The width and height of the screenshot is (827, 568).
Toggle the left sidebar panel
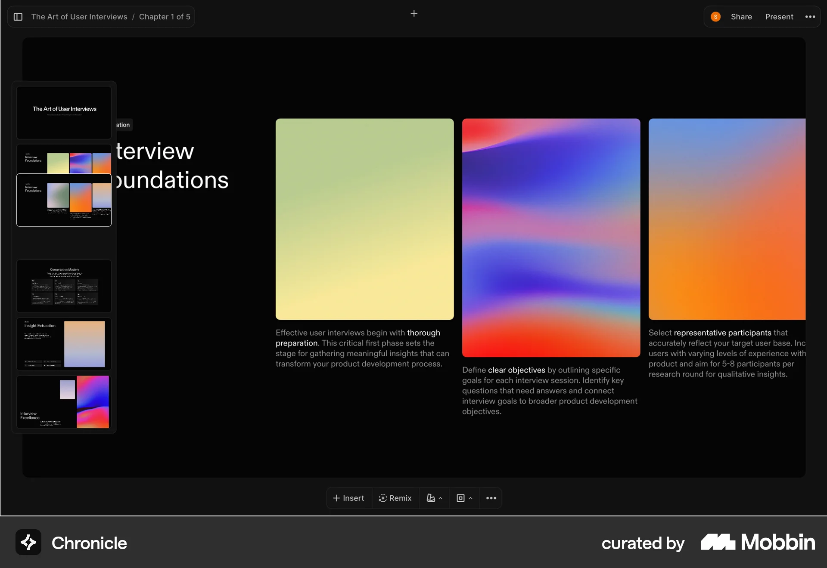coord(18,17)
